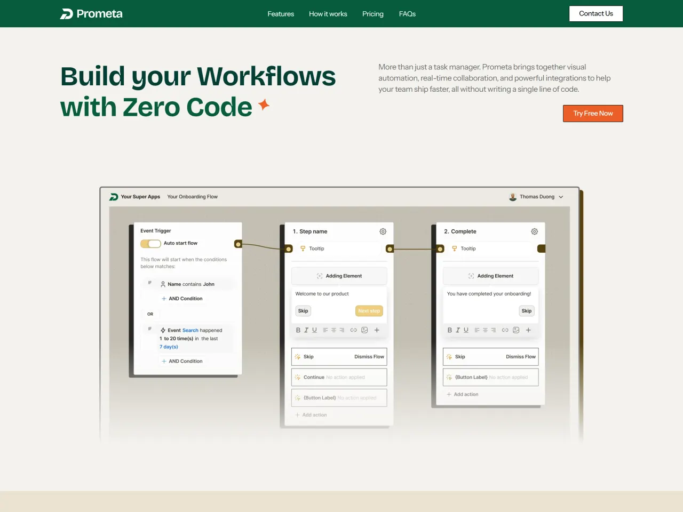The height and width of the screenshot is (512, 683).
Task: Click Add action in Step name card
Action: [x=311, y=415]
